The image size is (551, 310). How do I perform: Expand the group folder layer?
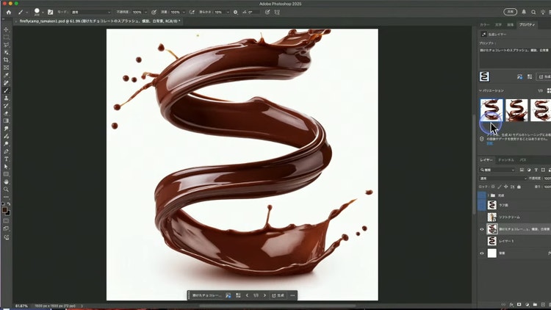click(488, 195)
